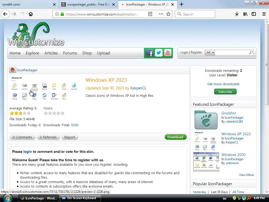This screenshot has width=269, height=202.
Task: Open the Forums menu item
Action: (70, 53)
